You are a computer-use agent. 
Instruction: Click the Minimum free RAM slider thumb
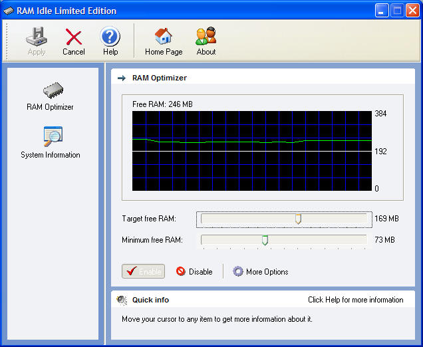pyautogui.click(x=265, y=240)
